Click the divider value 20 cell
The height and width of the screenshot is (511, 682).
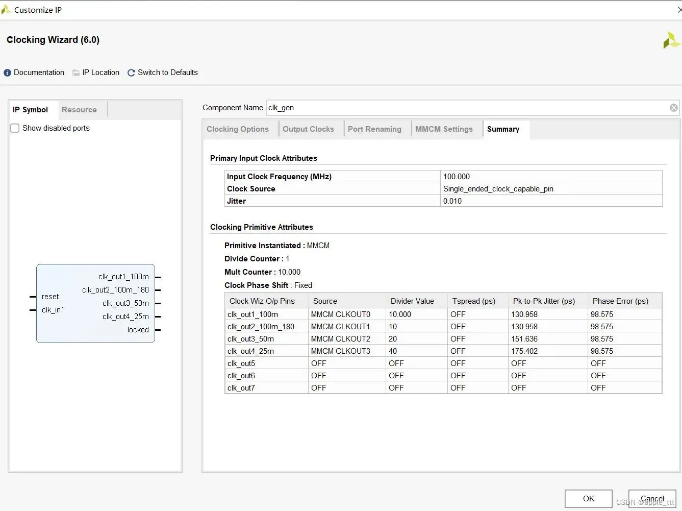[x=417, y=339]
